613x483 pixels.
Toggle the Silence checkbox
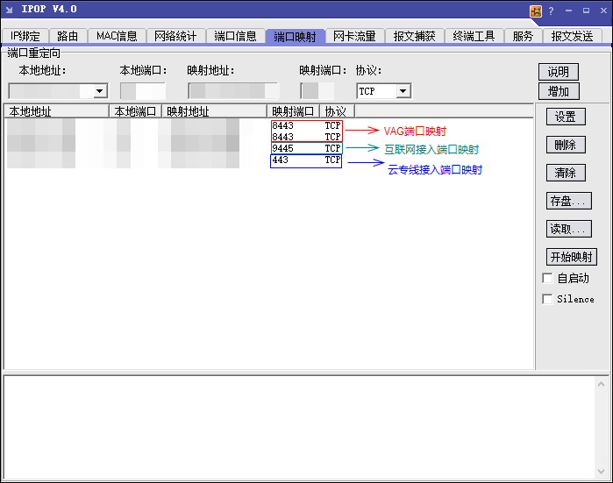coord(548,299)
